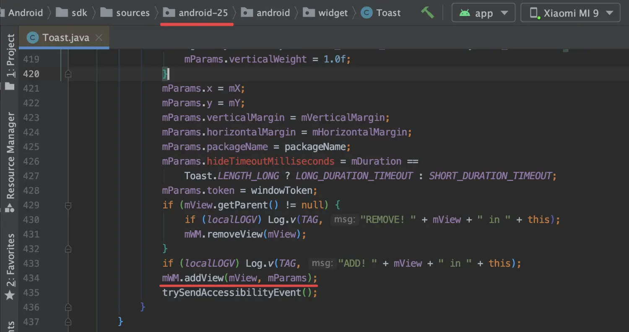This screenshot has width=629, height=332.
Task: Click on windowToken in line 428
Action: coord(282,190)
